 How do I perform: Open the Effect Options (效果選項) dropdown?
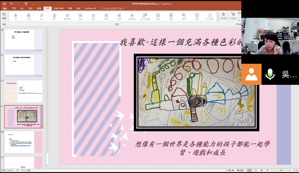tap(223, 16)
